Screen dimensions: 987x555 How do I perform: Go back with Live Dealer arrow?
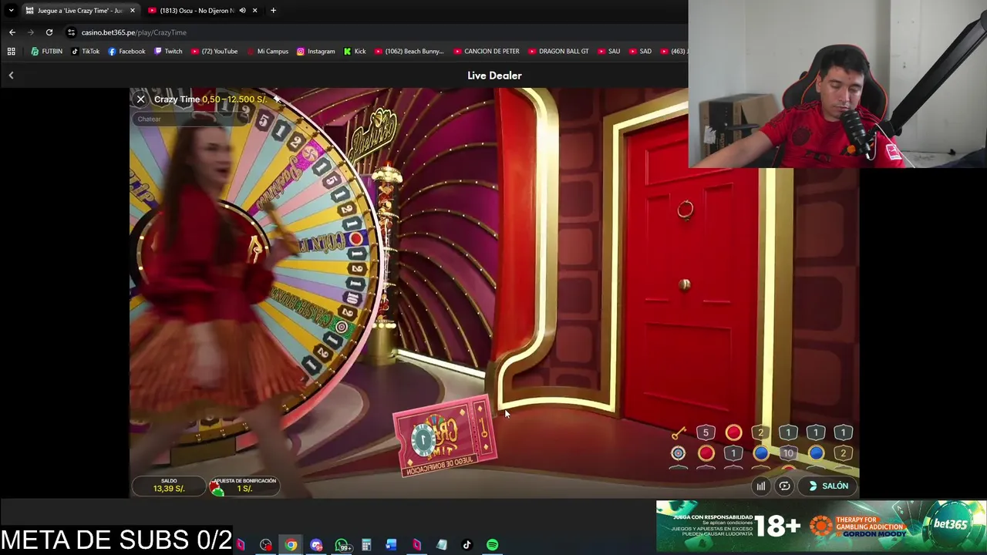11,76
